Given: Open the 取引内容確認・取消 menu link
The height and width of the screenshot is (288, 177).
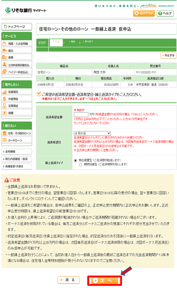Looking at the screenshot, I should [x=17, y=159].
